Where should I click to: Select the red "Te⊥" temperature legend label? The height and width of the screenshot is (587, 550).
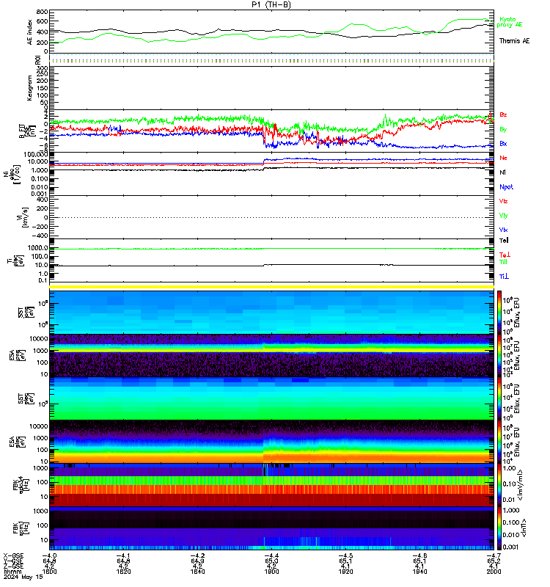point(505,255)
